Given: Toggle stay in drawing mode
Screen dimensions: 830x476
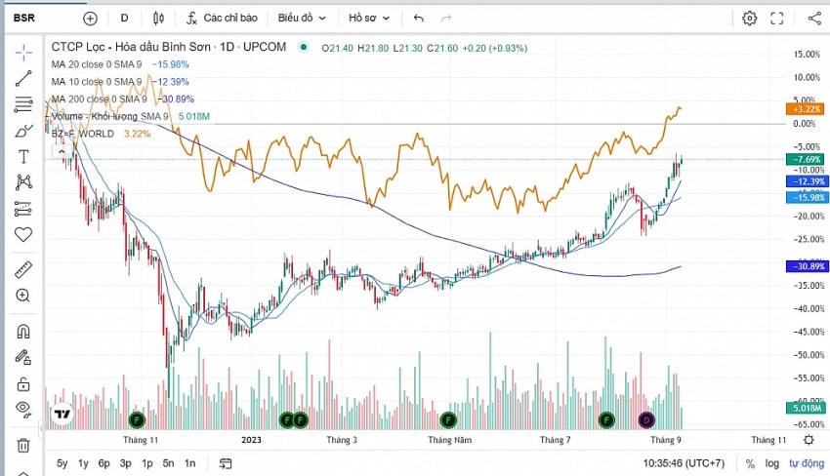Looking at the screenshot, I should (x=23, y=358).
